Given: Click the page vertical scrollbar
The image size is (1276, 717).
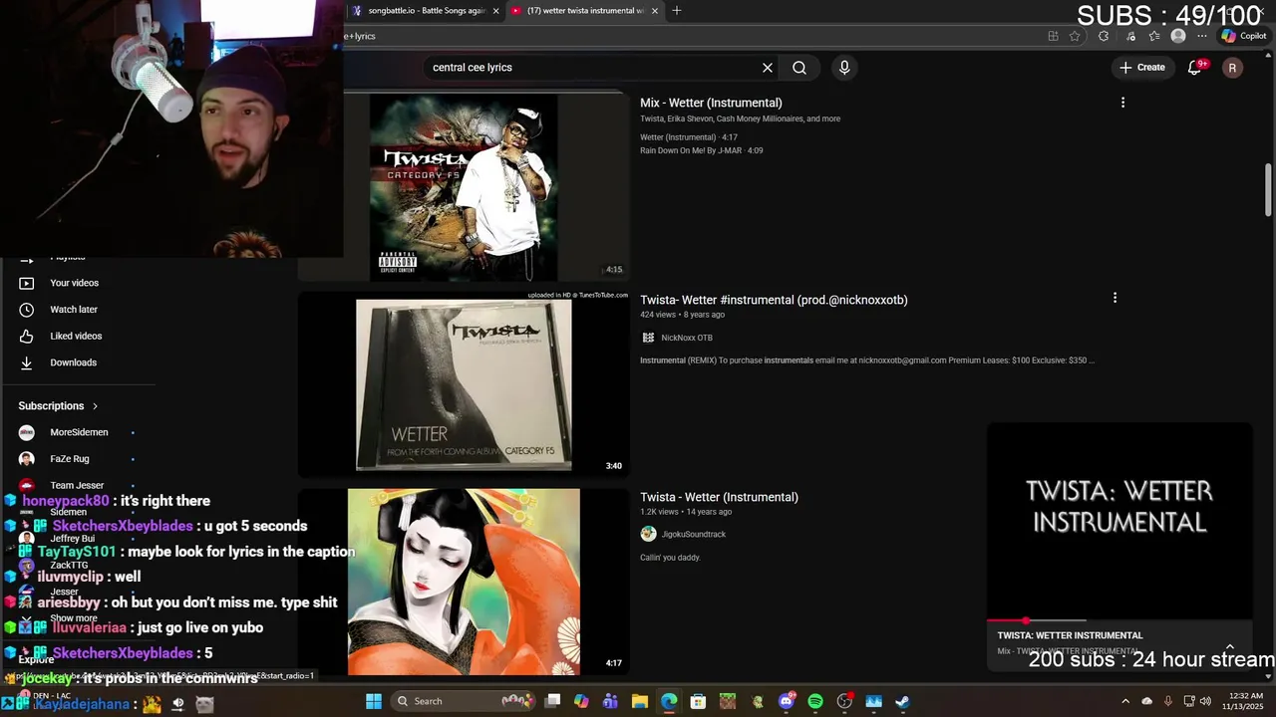Looking at the screenshot, I should [1268, 189].
